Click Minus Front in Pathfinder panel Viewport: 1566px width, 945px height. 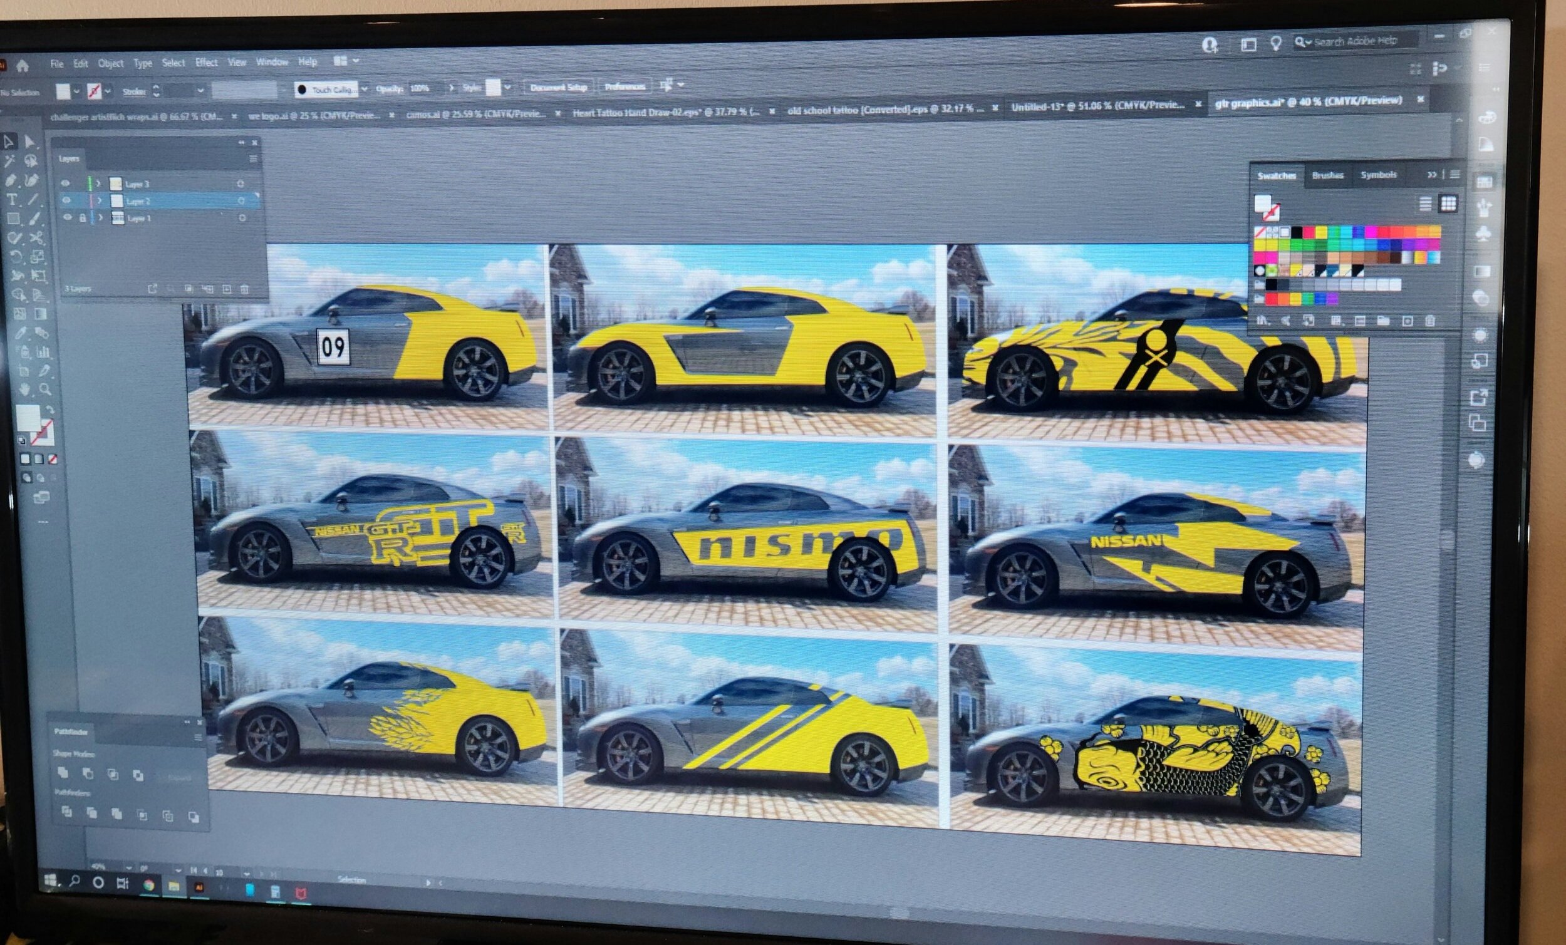pos(88,773)
